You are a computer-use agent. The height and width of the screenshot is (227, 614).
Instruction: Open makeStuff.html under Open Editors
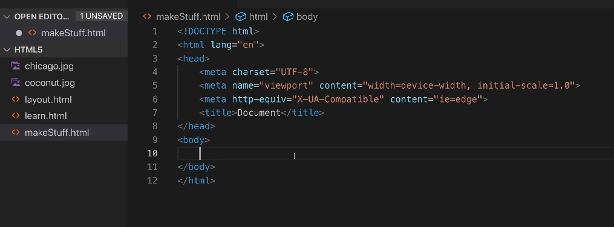73,33
